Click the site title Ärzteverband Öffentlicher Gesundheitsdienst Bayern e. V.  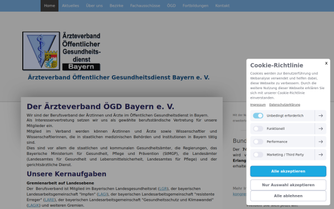click(x=119, y=77)
